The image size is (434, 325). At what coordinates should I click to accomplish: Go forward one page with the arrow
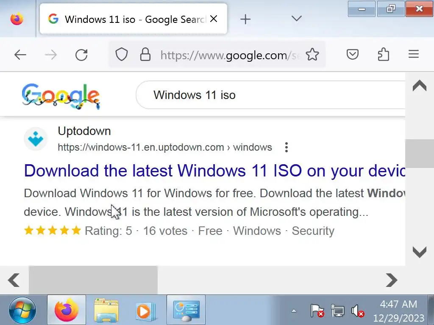[x=51, y=55]
